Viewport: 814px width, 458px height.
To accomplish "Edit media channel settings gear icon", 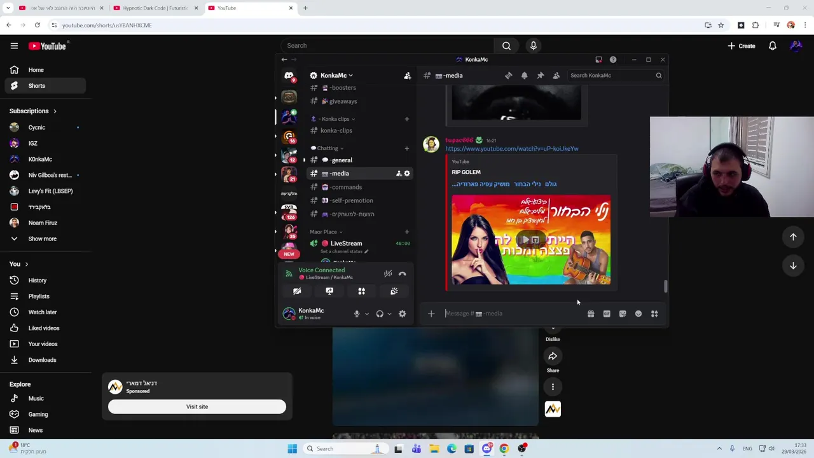I will click(x=407, y=174).
